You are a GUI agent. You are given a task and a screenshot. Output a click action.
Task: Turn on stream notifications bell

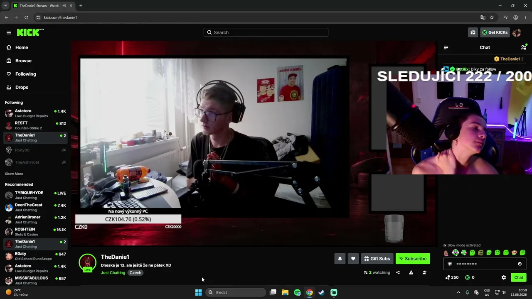340,259
